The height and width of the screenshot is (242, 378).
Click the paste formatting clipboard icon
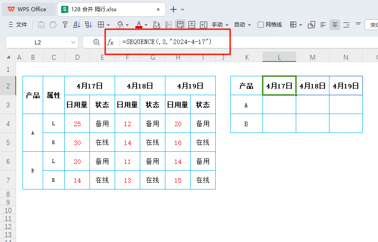53,25
